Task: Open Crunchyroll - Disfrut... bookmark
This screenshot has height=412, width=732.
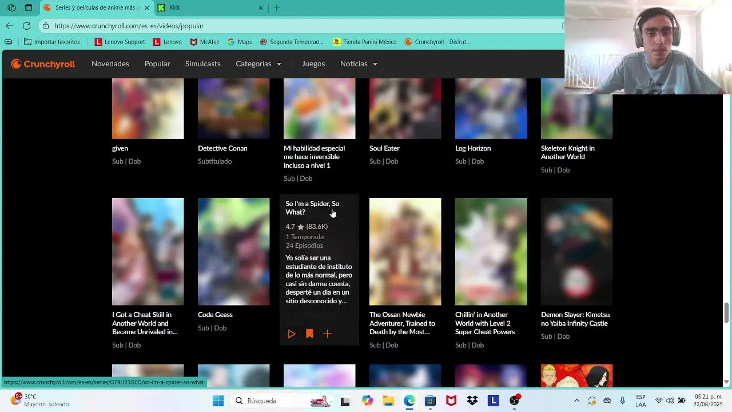Action: (437, 42)
